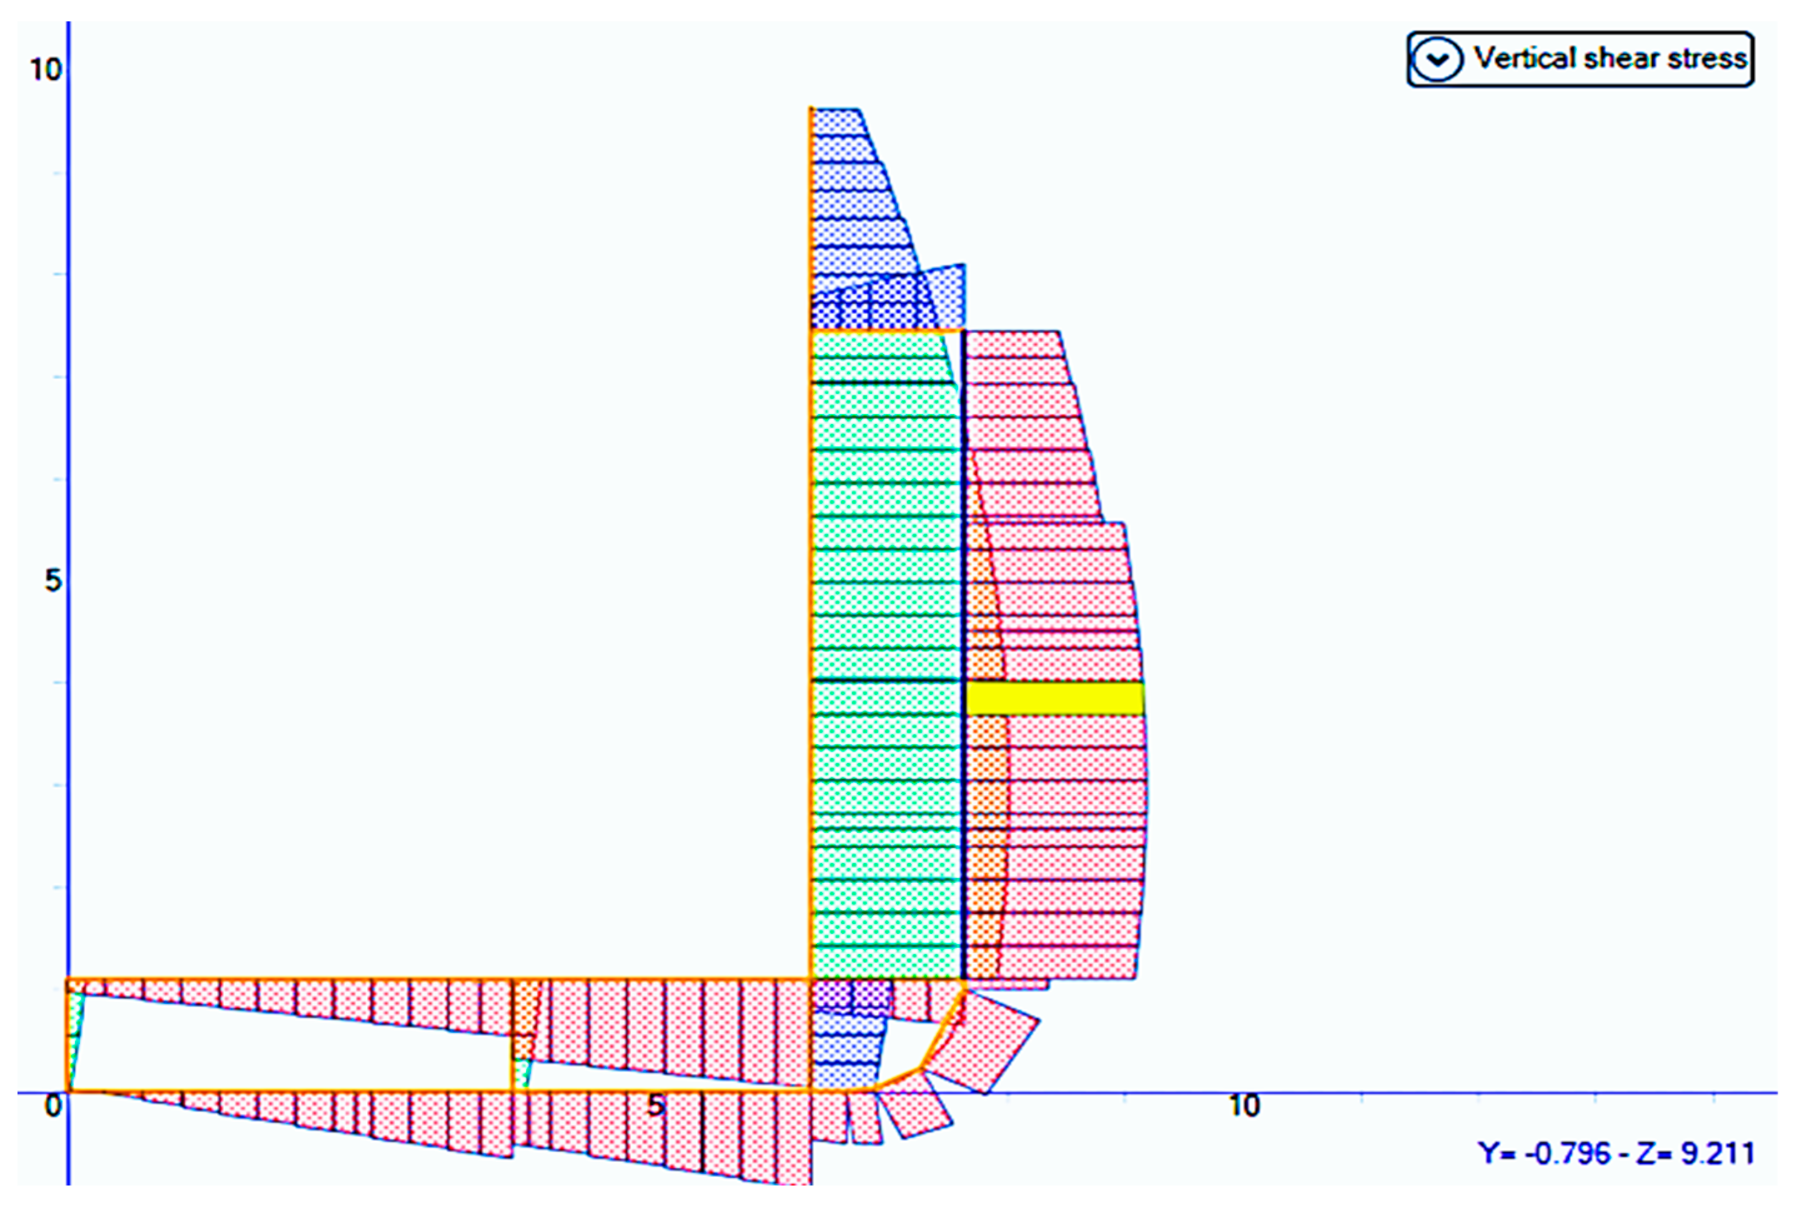The height and width of the screenshot is (1215, 1797).
Task: Select the yellow highlighted stress band
Action: point(1055,698)
